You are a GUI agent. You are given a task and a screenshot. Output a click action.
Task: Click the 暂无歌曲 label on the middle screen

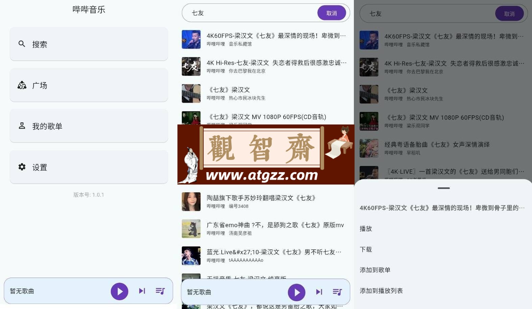199,292
